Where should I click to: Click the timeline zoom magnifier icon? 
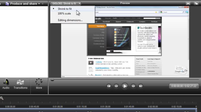[2, 98]
